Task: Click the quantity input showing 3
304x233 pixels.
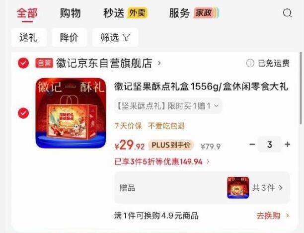Action: click(x=270, y=145)
